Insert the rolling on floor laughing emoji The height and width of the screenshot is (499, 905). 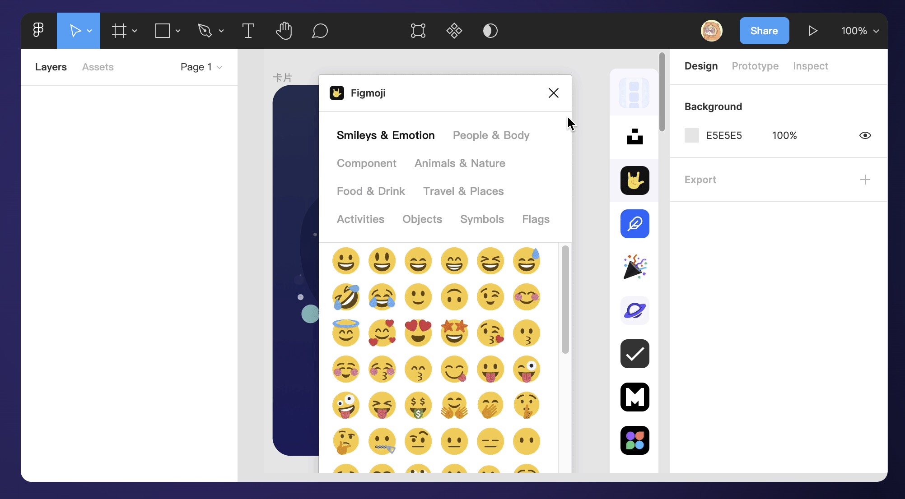[346, 297]
